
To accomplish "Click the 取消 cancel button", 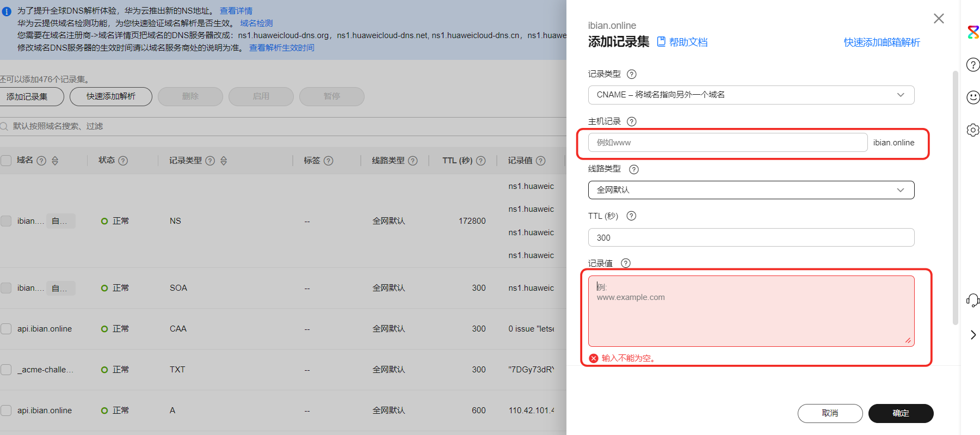I will (x=830, y=413).
